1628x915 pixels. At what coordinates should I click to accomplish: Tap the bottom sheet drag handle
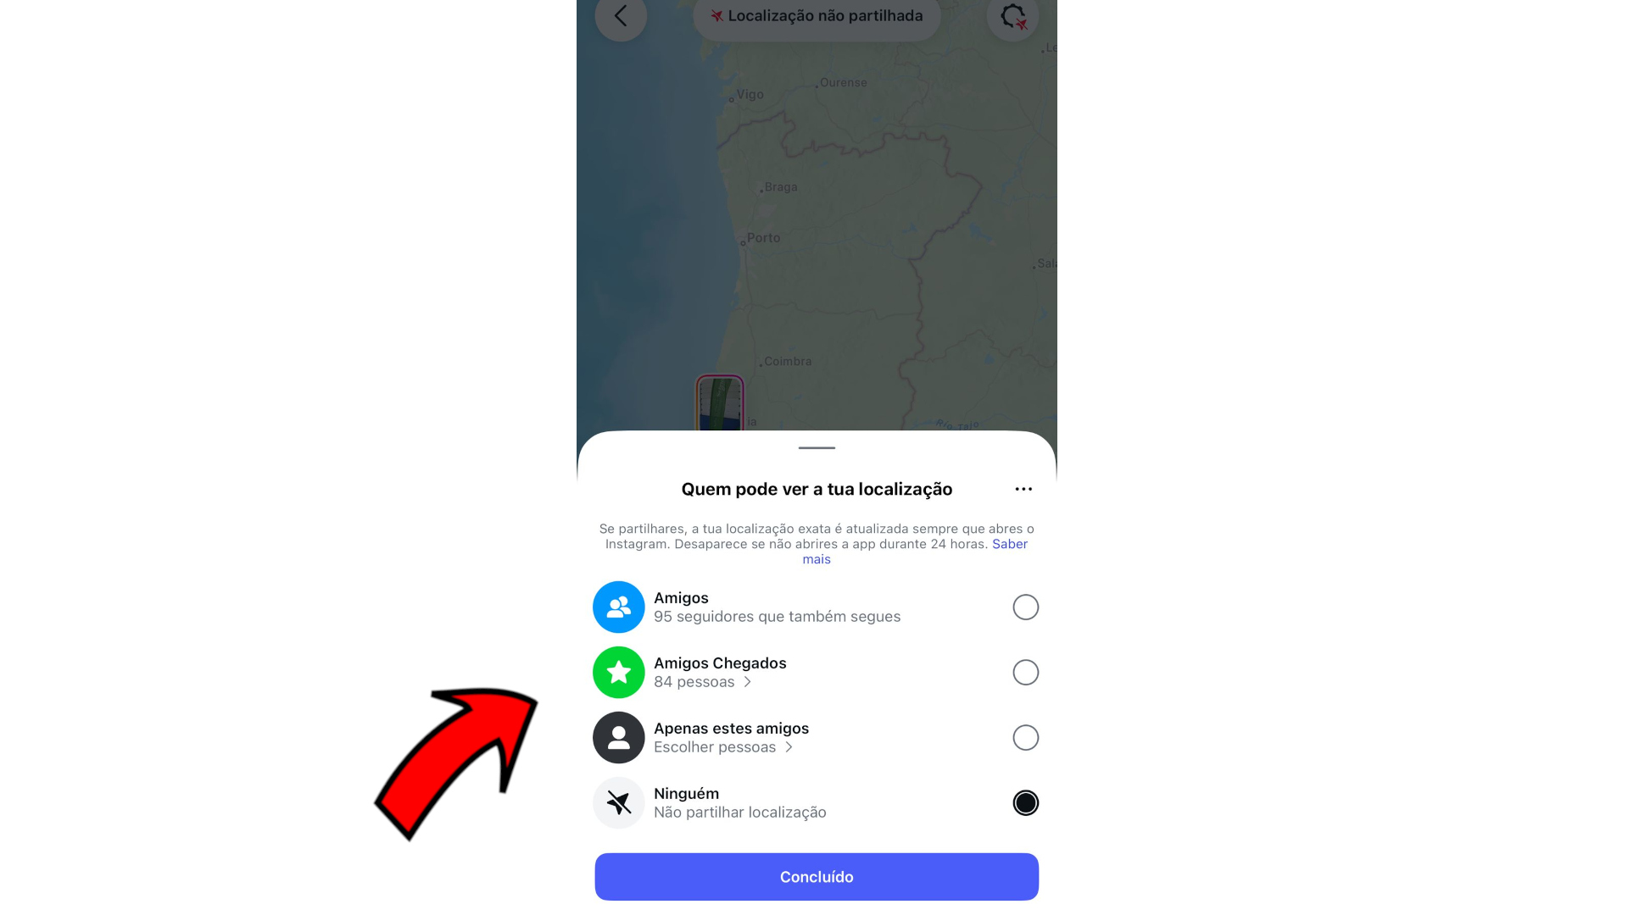click(817, 447)
